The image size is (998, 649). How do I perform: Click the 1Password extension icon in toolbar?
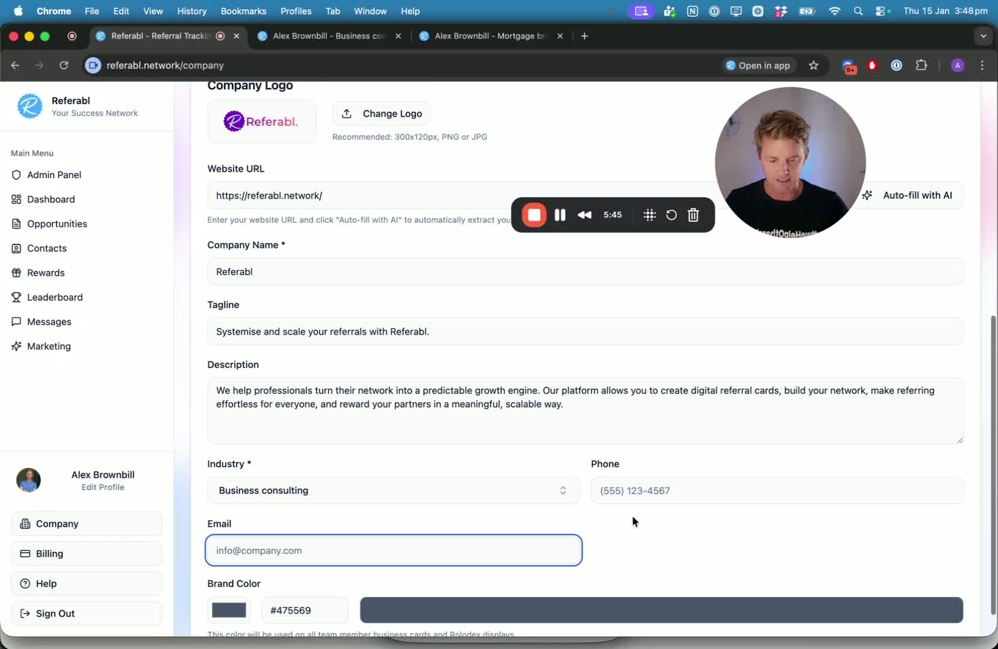(x=896, y=65)
